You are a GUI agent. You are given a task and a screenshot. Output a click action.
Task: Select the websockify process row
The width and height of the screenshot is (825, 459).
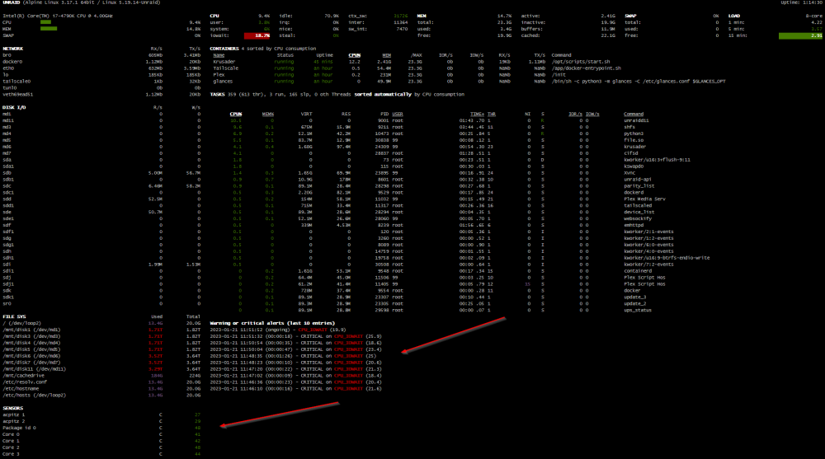440,218
